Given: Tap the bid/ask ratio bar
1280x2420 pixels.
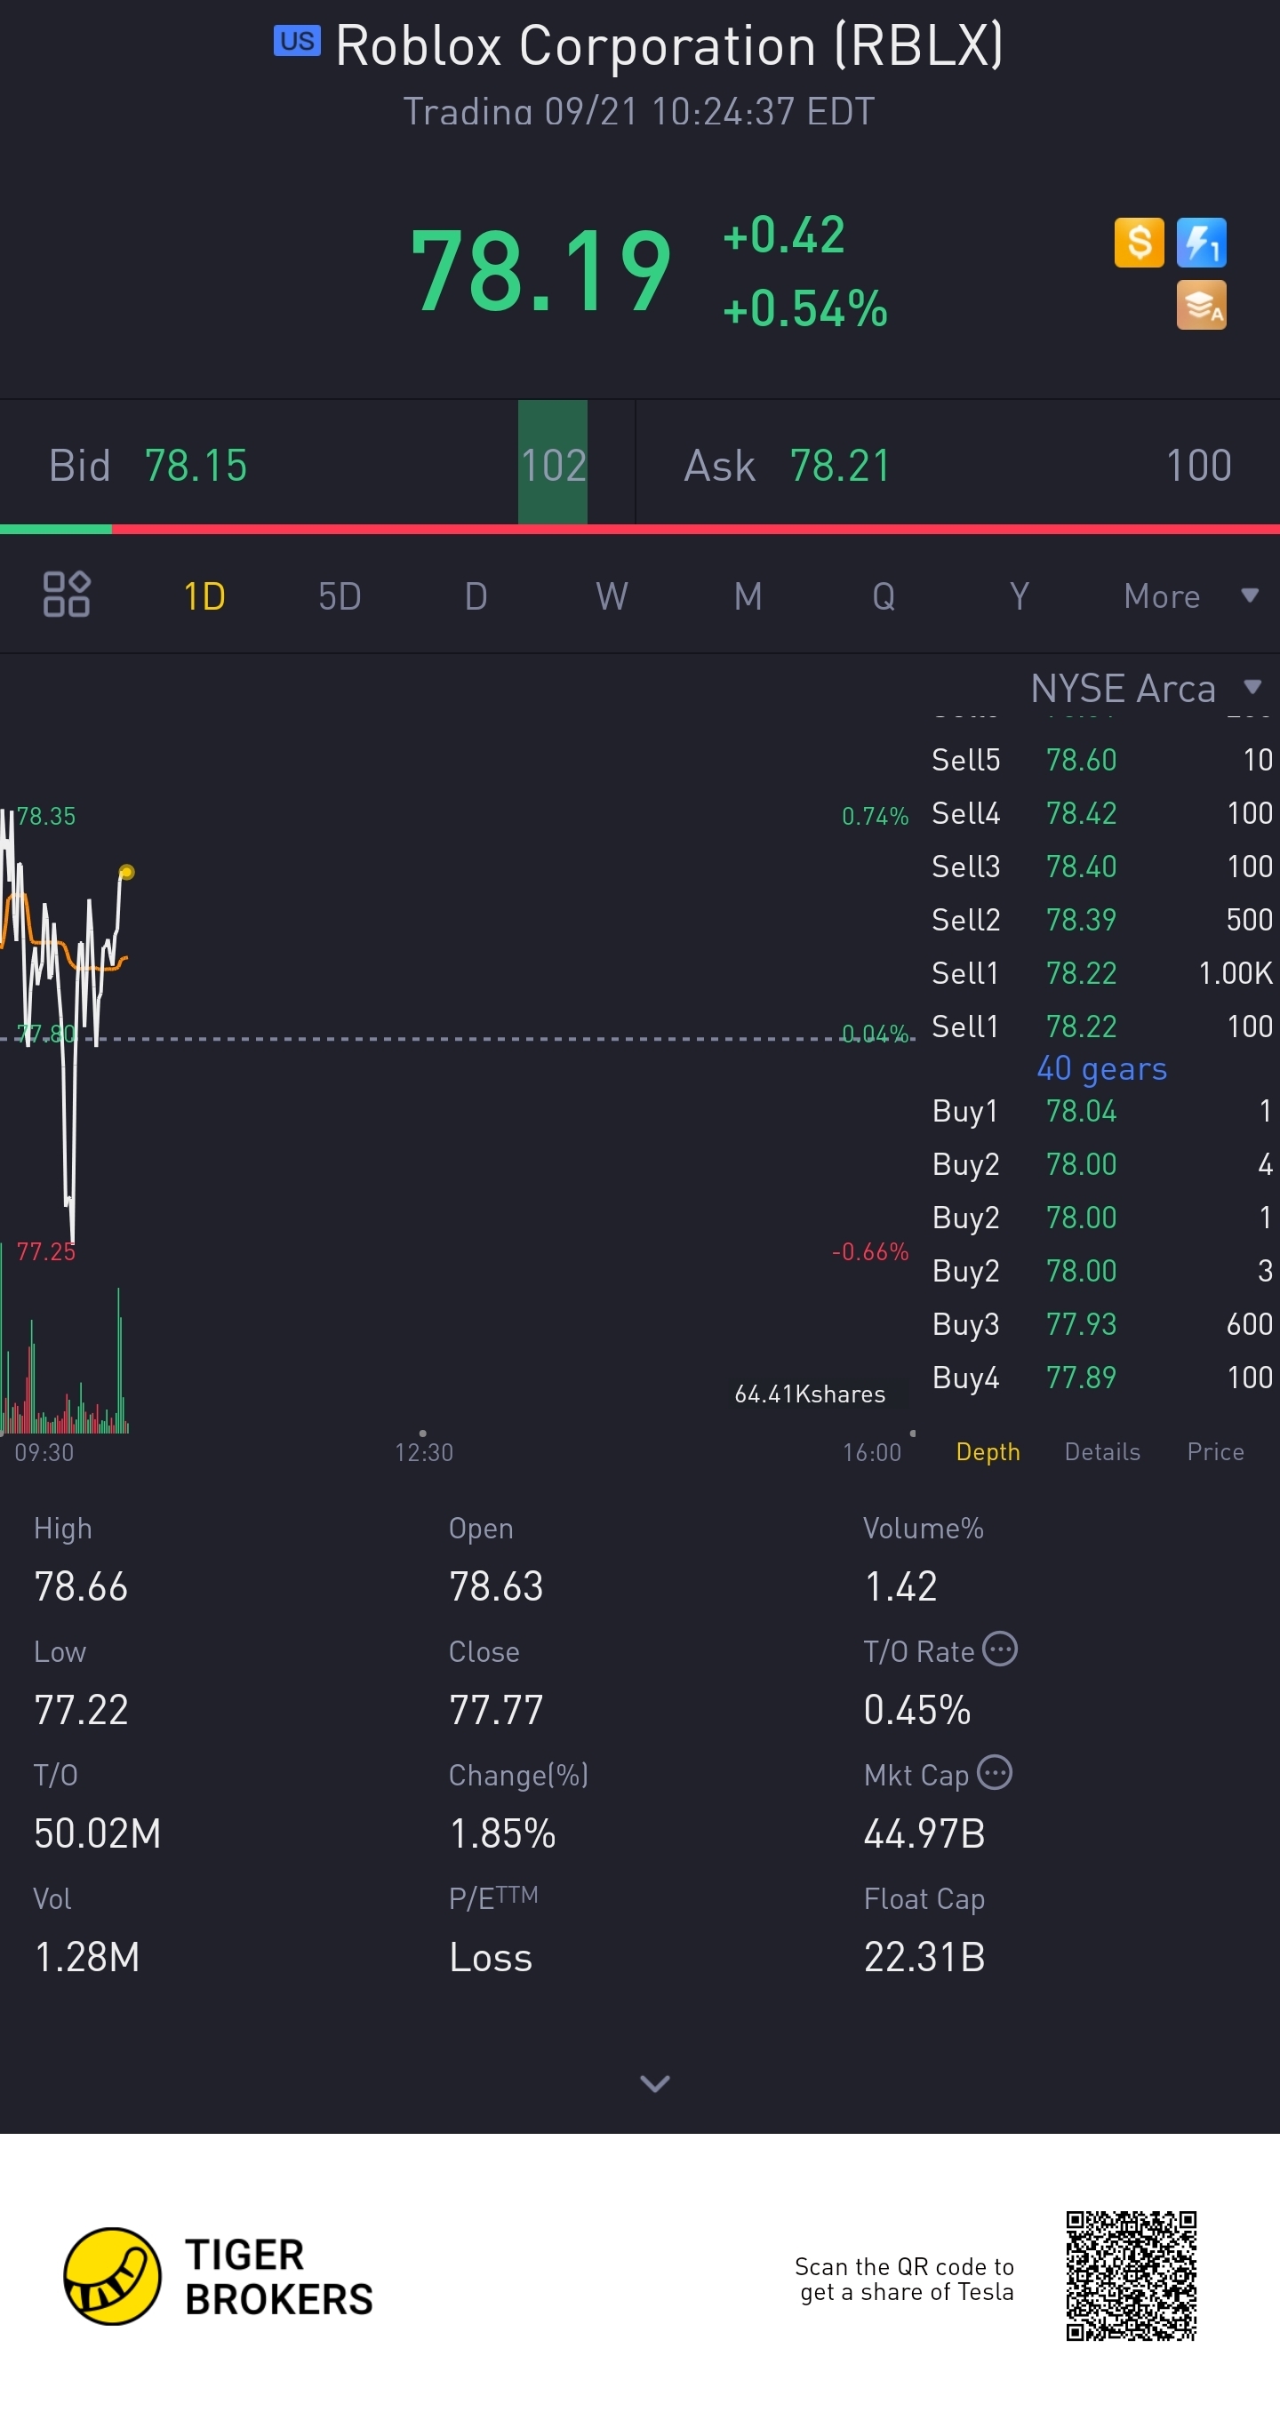Looking at the screenshot, I should (640, 529).
